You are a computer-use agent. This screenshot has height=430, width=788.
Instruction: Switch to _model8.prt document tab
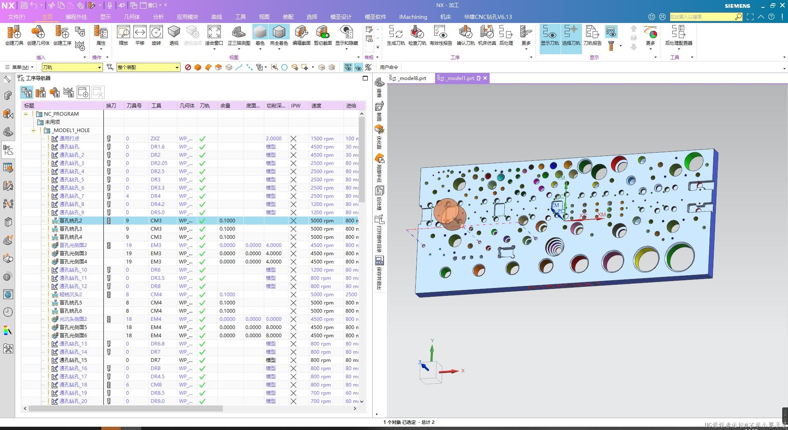(412, 78)
